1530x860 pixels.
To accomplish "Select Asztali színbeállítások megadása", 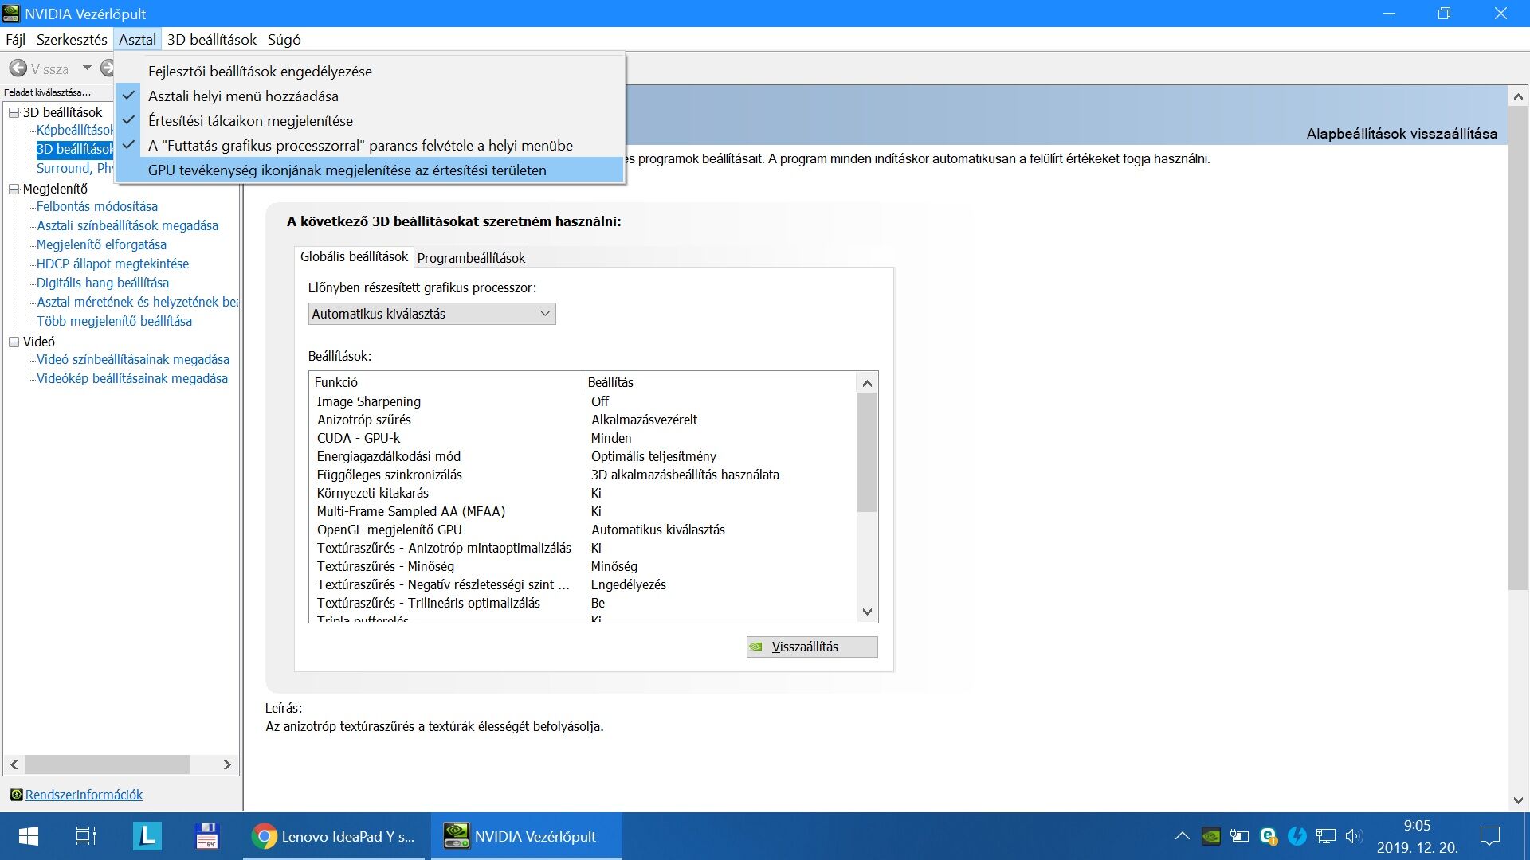I will pos(127,225).
